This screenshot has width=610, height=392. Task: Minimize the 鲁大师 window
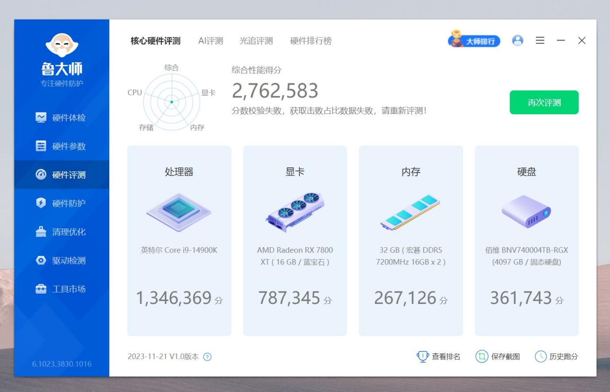[561, 40]
